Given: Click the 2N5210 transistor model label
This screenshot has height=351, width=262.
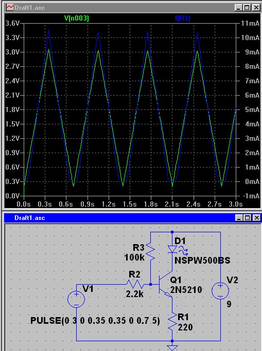Looking at the screenshot, I should pos(186,290).
